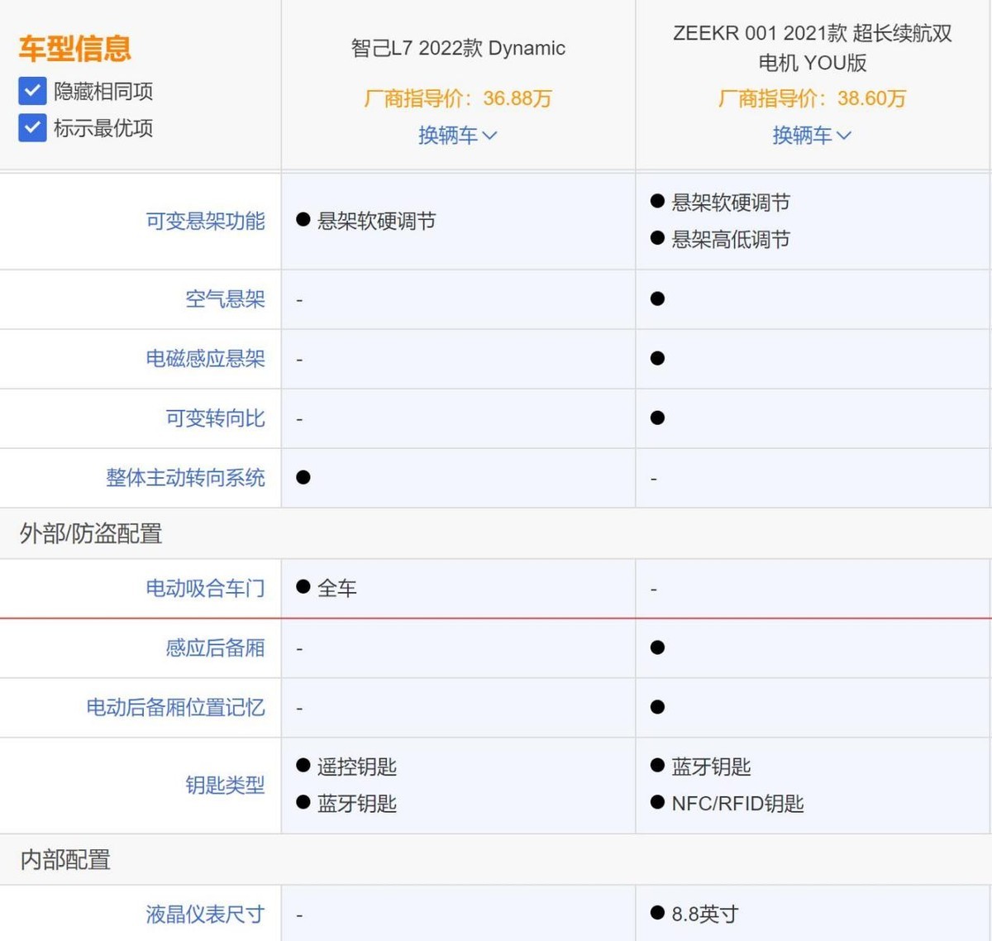Click the 空气悬架 dot in the ZEEKR column
The height and width of the screenshot is (941, 992).
[x=657, y=299]
